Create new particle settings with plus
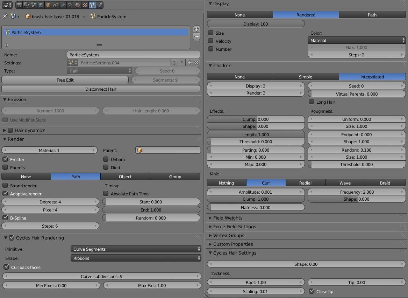The image size is (408, 298). click(x=190, y=63)
